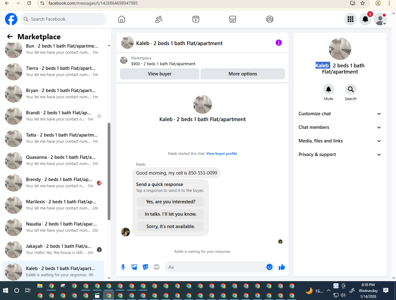Screen dimensions: 396x300
Task: Click the large Kaleb listing photo in chat
Action: tap(203, 104)
